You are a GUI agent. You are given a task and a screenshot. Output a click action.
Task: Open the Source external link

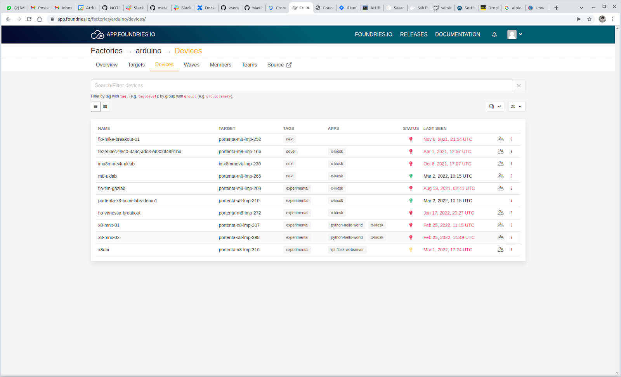click(x=279, y=65)
